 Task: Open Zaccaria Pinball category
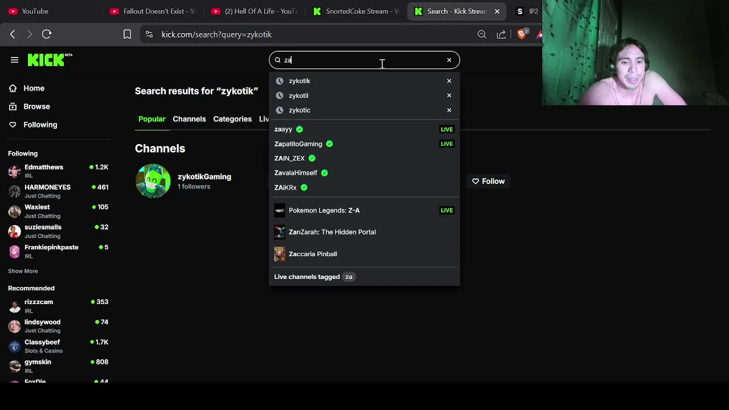pos(364,254)
